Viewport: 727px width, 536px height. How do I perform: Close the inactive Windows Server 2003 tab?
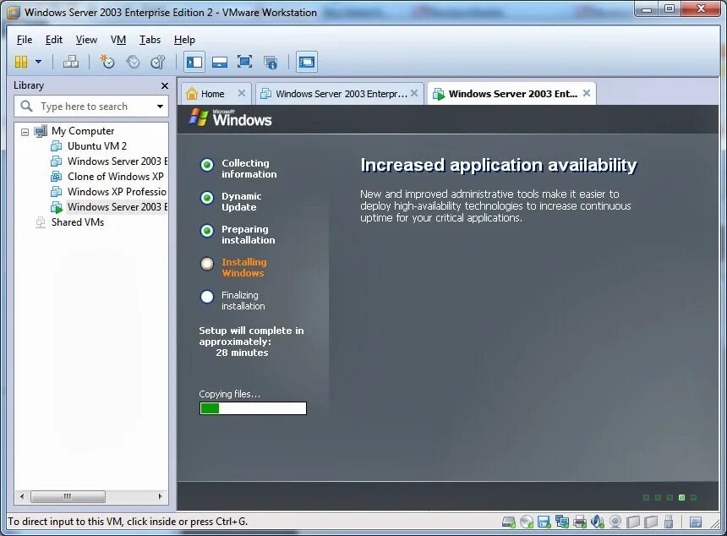click(414, 93)
